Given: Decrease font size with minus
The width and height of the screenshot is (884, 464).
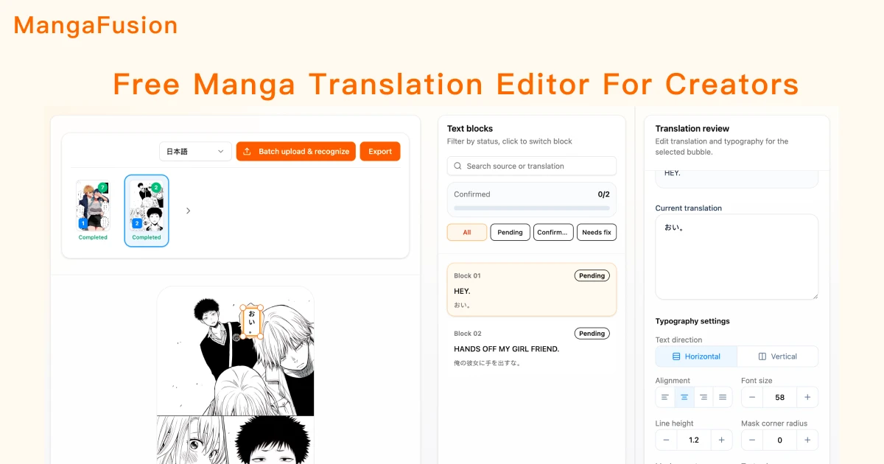Looking at the screenshot, I should [752, 397].
